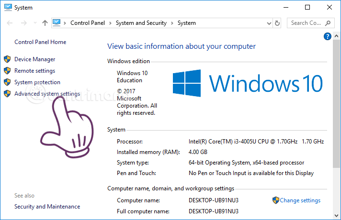Click the 64-bit Operating System text

point(246,163)
